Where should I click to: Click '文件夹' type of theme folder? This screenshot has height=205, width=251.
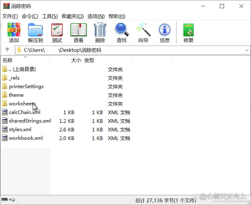coord(115,95)
